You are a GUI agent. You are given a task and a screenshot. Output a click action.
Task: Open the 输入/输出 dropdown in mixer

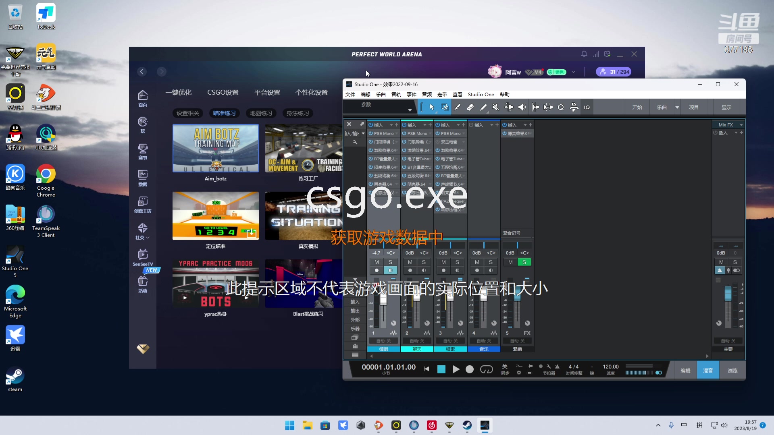tap(363, 133)
